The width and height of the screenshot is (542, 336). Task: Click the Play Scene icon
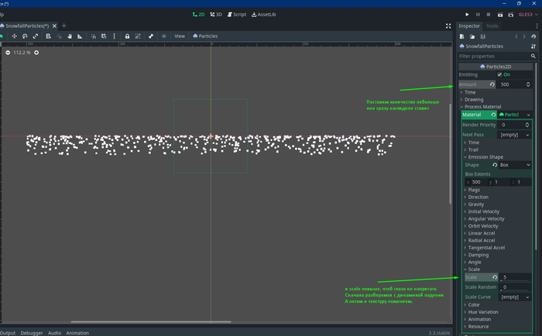coord(500,14)
